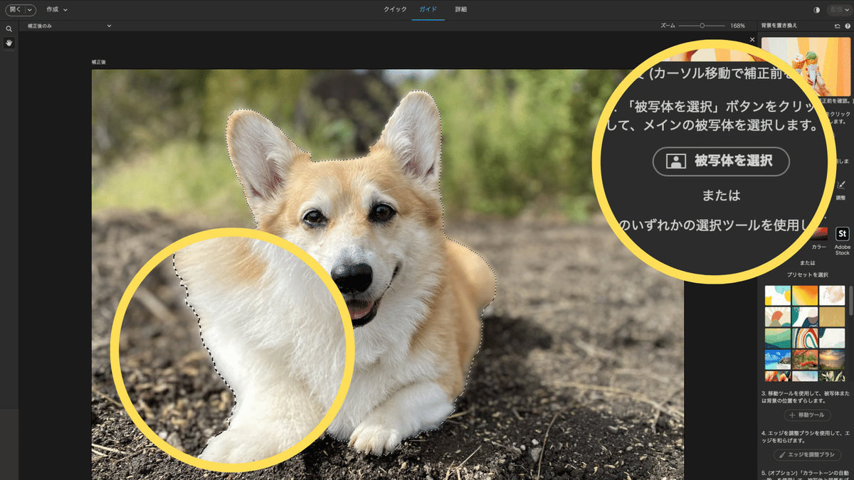The image size is (854, 480).
Task: Select the teal navy waves preset
Action: [804, 316]
